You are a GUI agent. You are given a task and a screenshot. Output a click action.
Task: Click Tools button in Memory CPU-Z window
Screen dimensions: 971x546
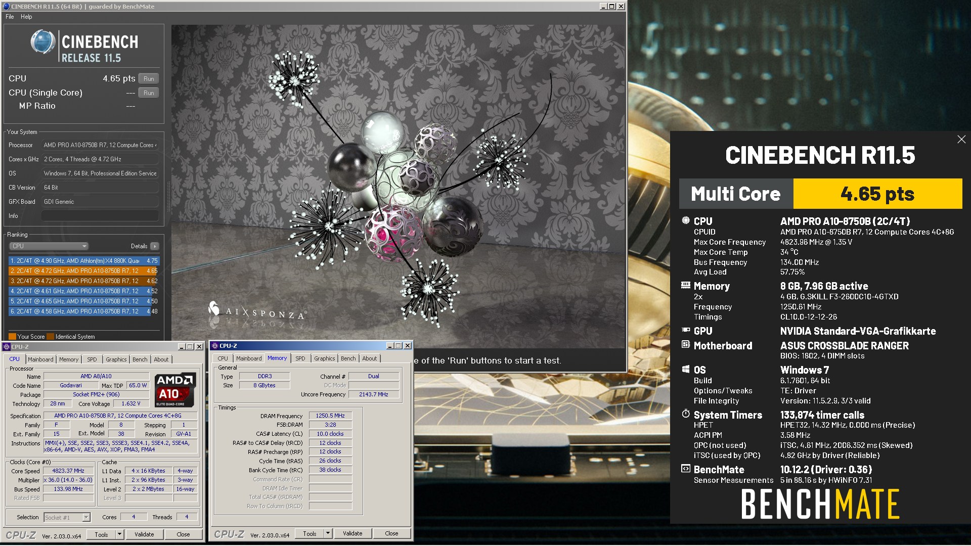[x=310, y=533]
